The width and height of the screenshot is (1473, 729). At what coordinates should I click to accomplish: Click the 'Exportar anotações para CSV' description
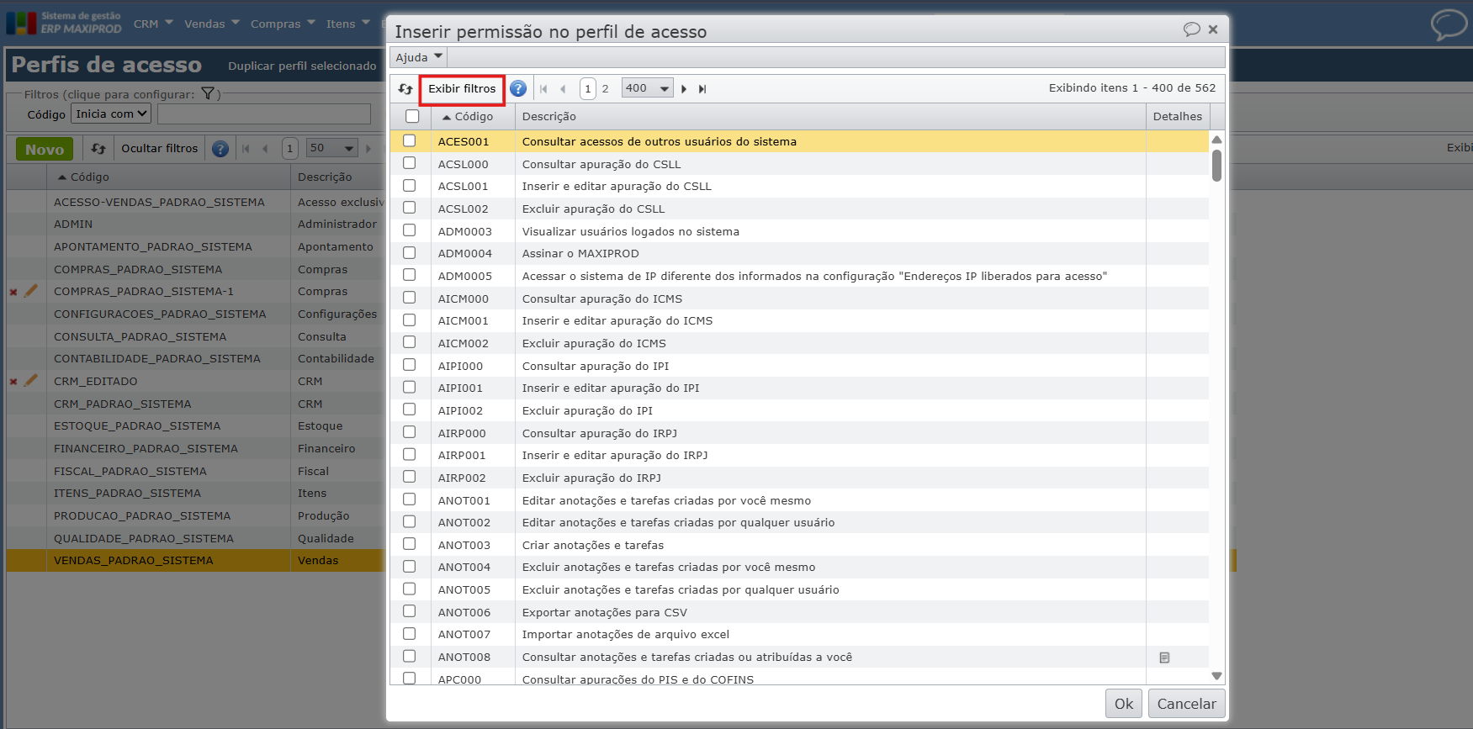605,613
